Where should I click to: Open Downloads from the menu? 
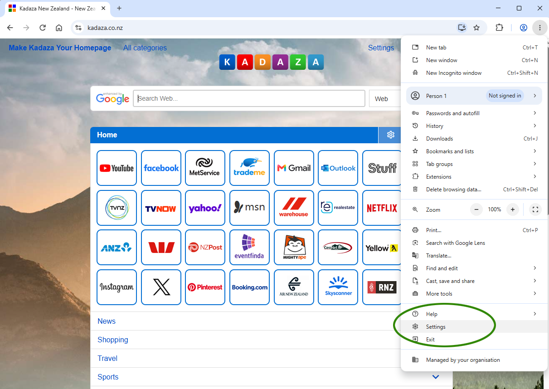474,139
